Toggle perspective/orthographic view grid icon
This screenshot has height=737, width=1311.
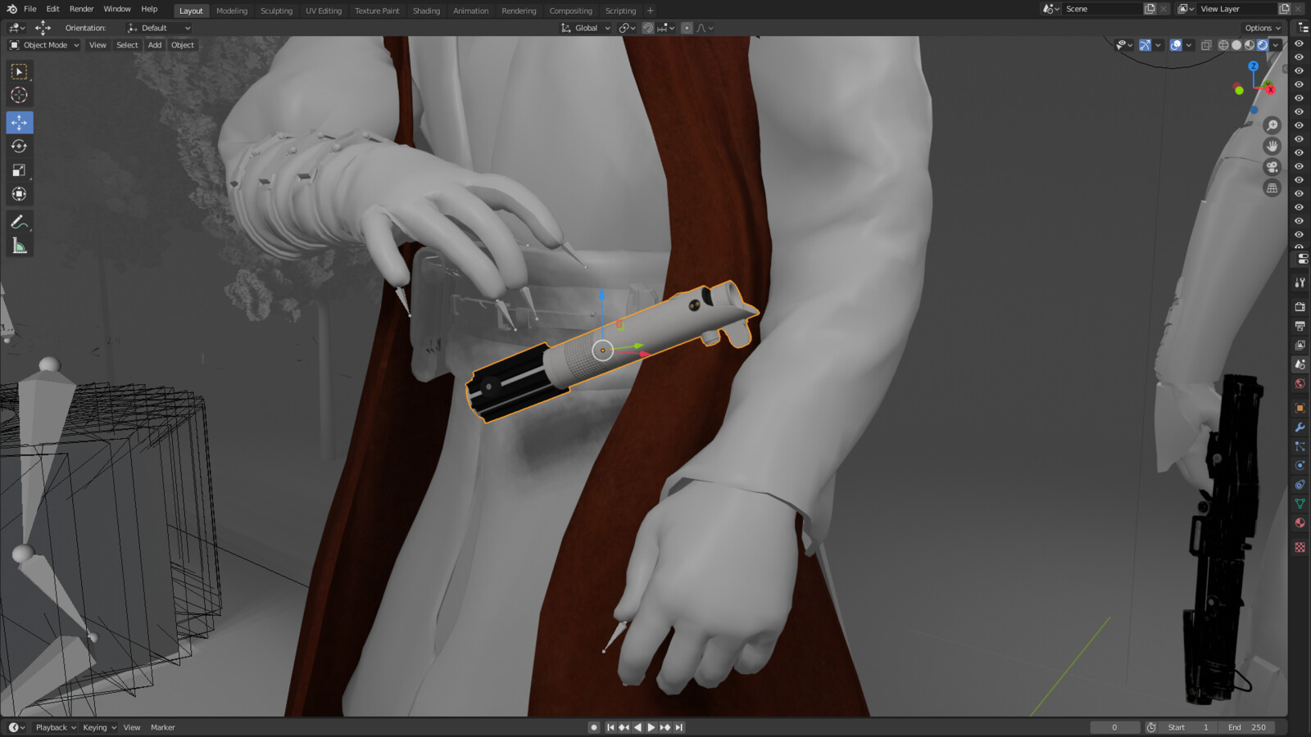coord(1272,188)
